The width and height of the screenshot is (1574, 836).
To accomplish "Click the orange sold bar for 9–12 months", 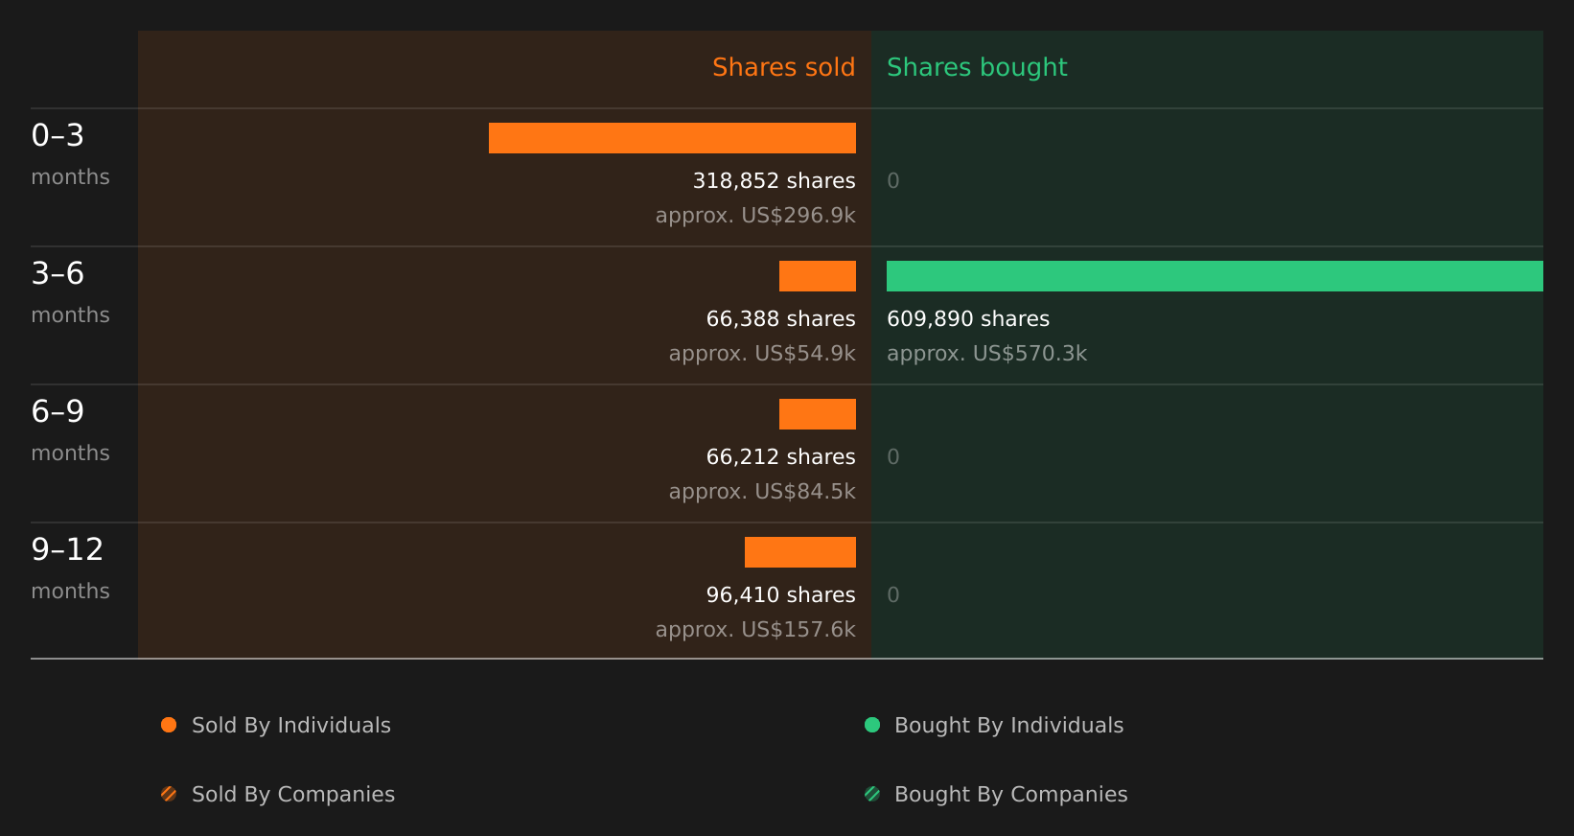I will tap(800, 552).
